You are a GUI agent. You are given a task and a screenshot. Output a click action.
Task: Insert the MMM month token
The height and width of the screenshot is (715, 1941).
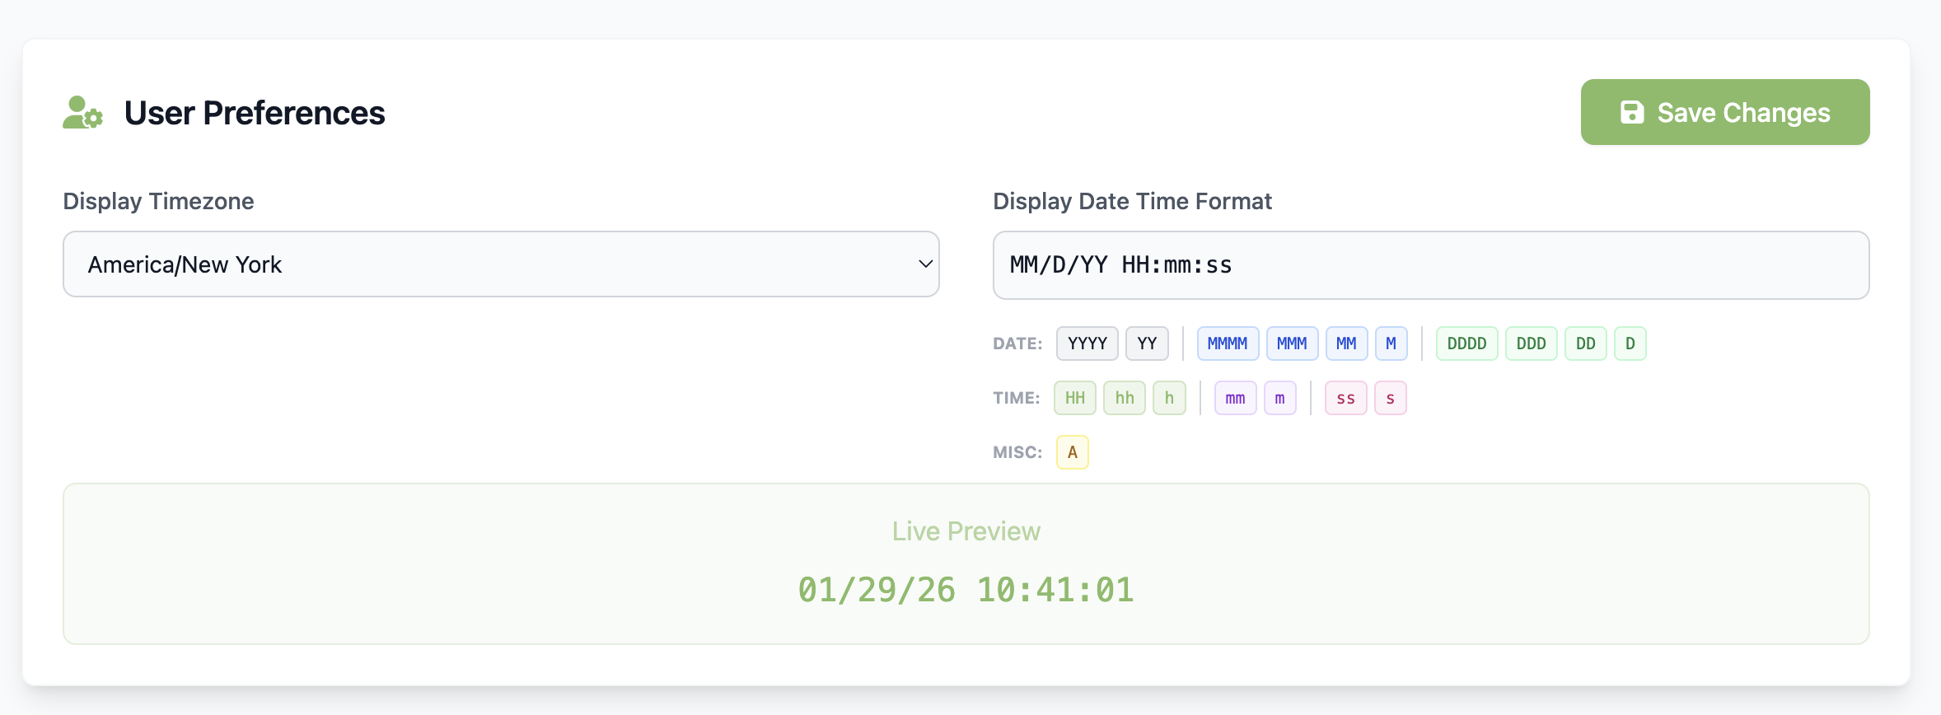tap(1292, 343)
